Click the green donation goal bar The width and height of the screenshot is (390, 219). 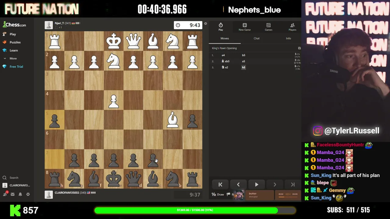point(195,210)
